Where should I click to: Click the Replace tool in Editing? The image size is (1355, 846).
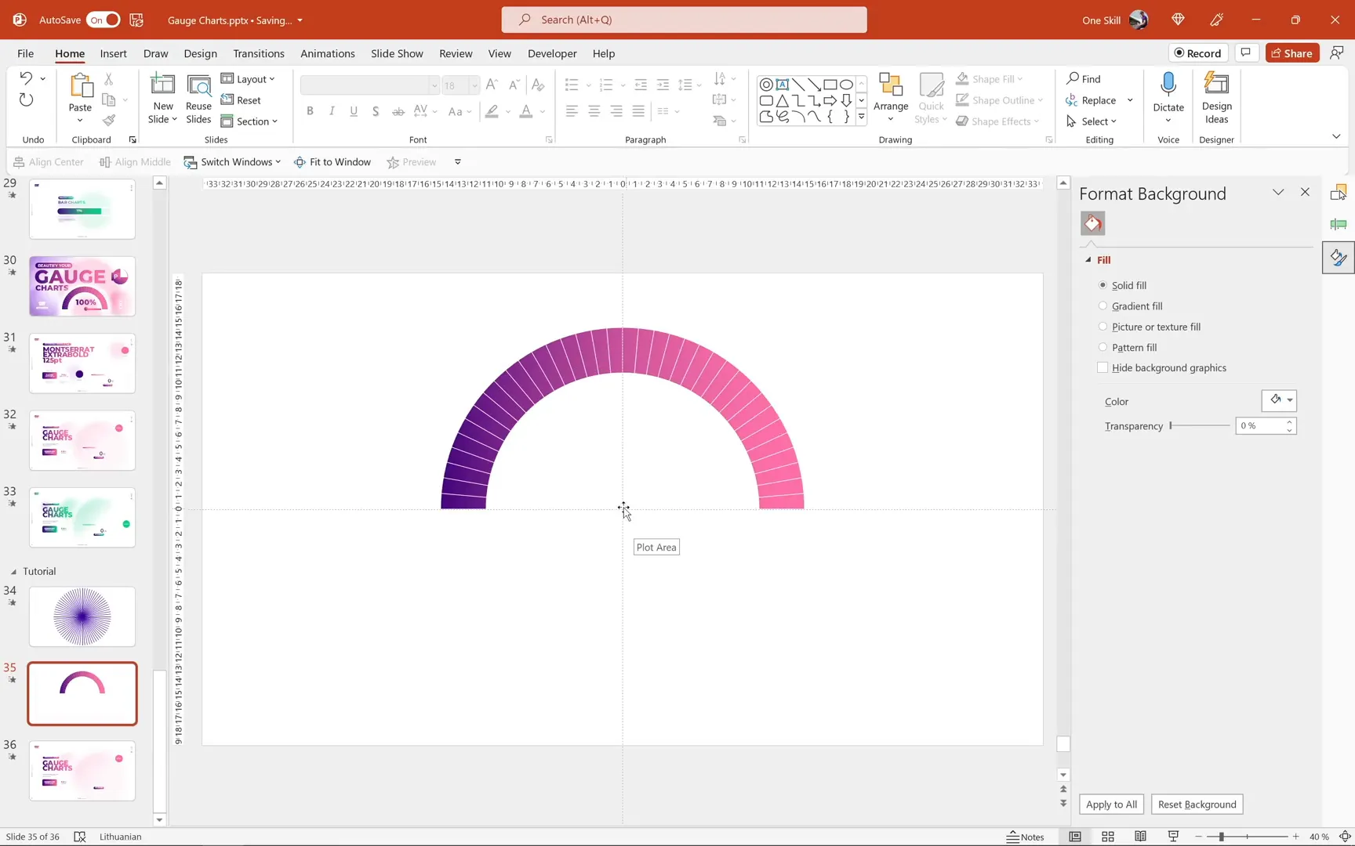tap(1095, 99)
